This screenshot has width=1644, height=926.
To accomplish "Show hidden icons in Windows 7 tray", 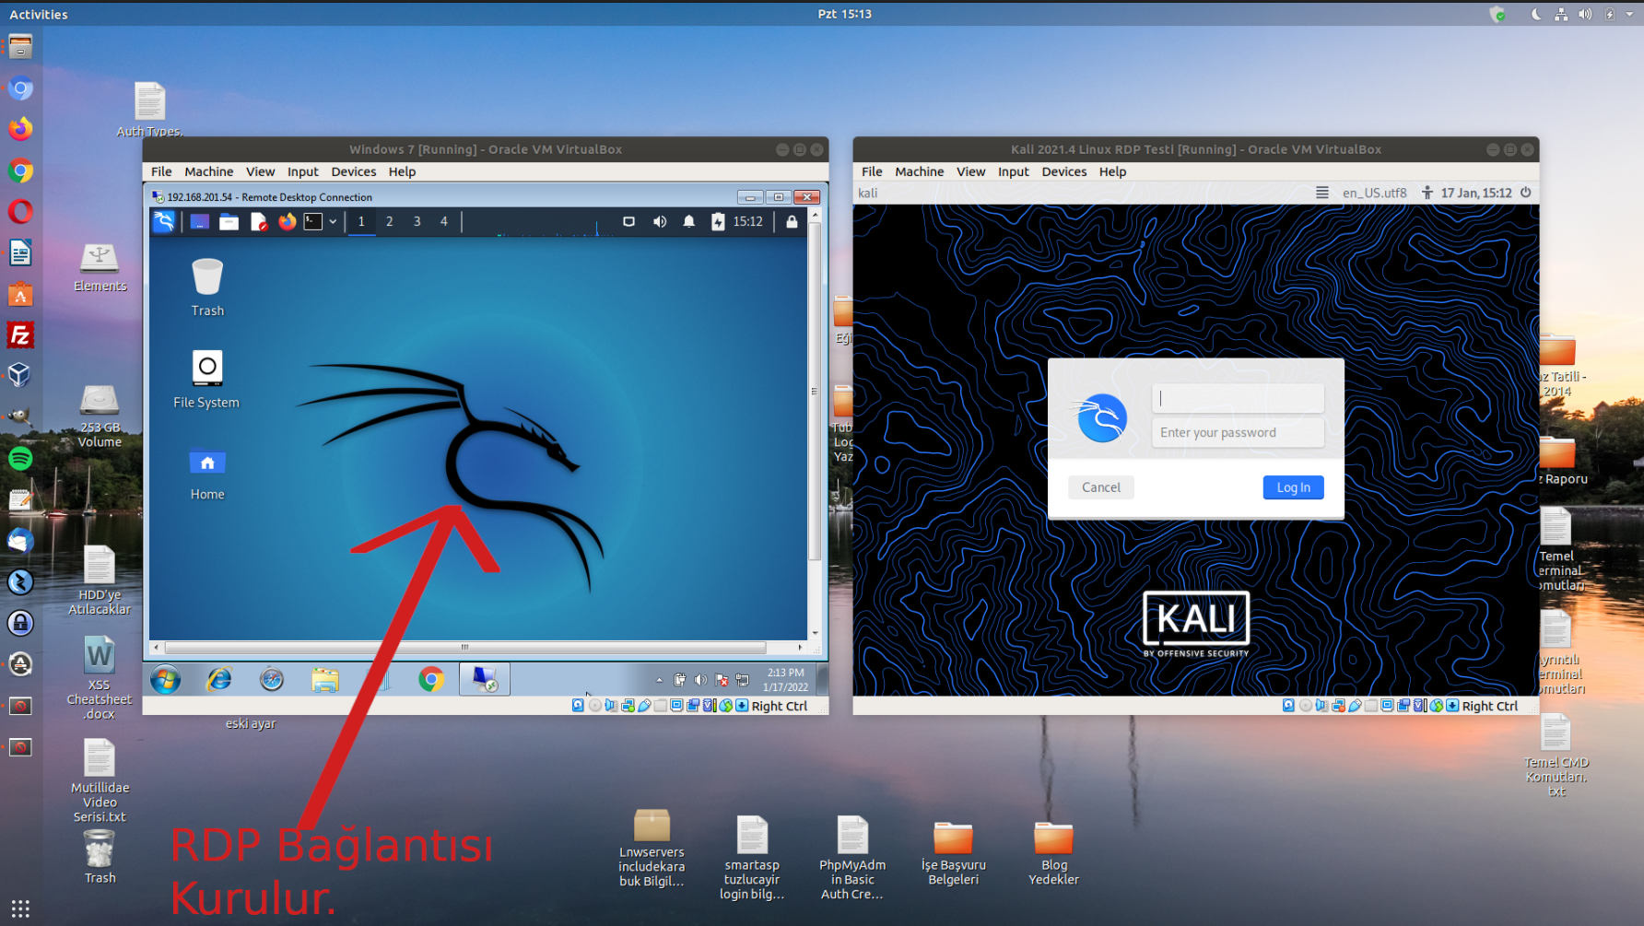I will (659, 680).
